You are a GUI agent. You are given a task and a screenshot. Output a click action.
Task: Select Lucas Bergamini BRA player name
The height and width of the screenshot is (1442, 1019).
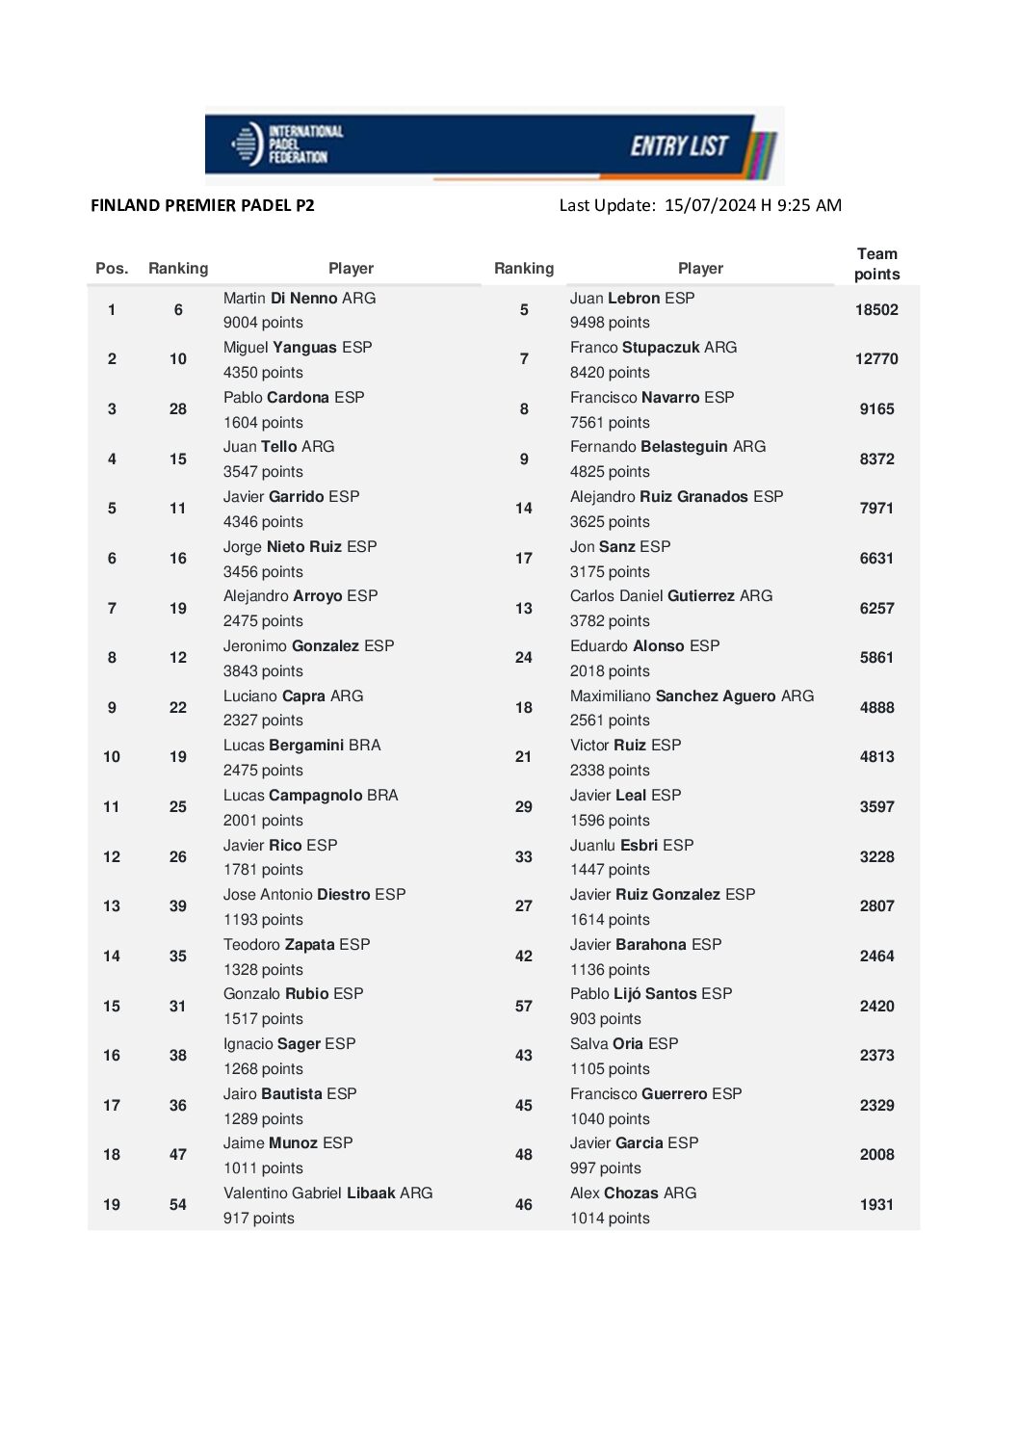pos(301,746)
